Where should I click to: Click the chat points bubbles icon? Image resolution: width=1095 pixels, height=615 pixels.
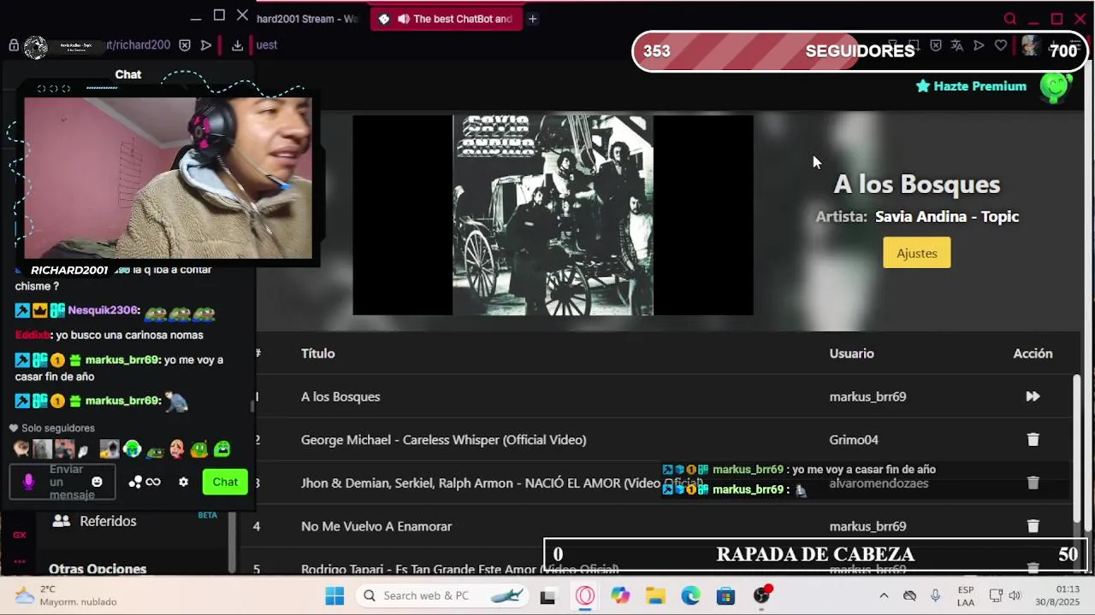click(134, 483)
